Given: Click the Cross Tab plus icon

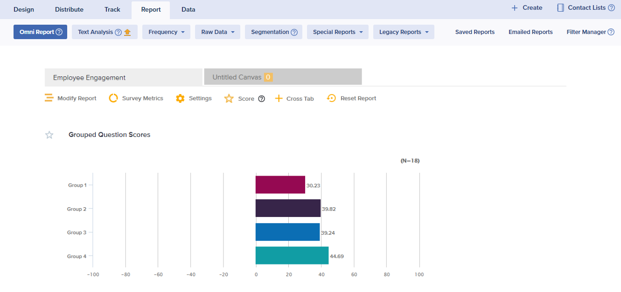Looking at the screenshot, I should [x=279, y=98].
